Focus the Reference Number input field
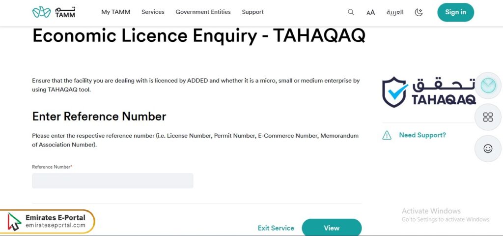Image resolution: width=503 pixels, height=236 pixels. point(112,180)
